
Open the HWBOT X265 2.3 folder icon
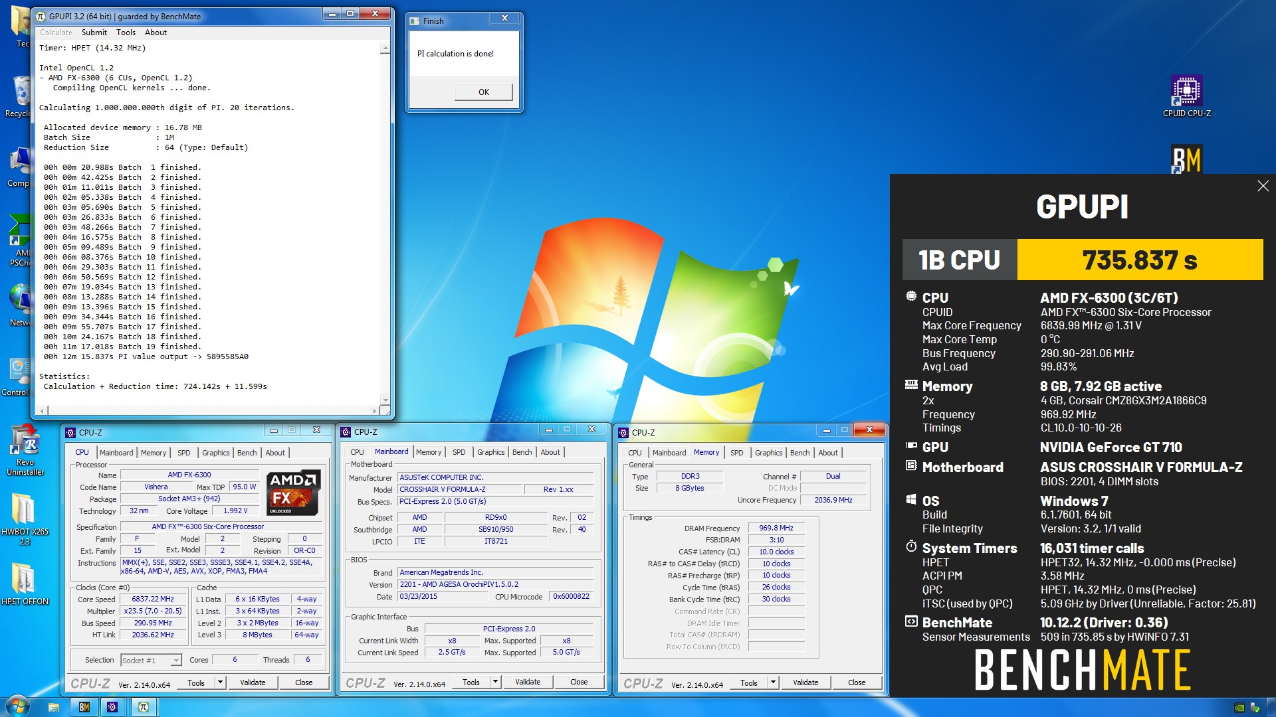click(25, 519)
